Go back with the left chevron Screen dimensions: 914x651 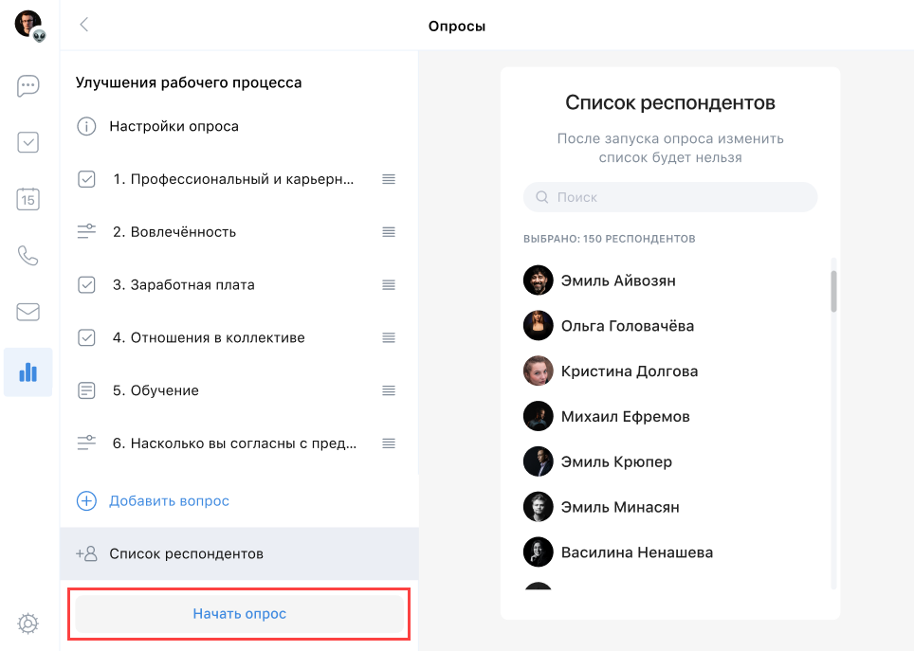tap(84, 26)
